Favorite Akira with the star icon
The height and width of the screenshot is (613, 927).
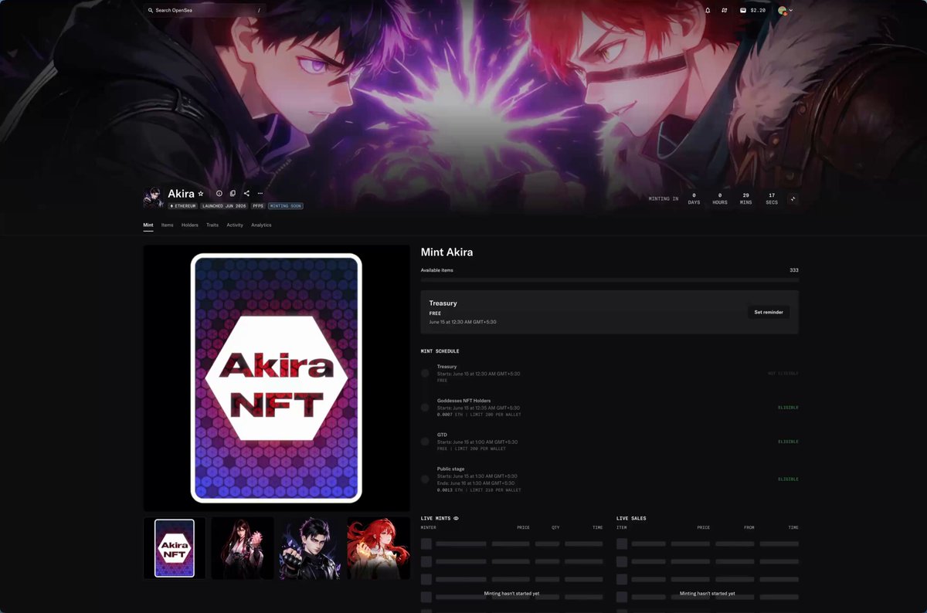point(201,194)
